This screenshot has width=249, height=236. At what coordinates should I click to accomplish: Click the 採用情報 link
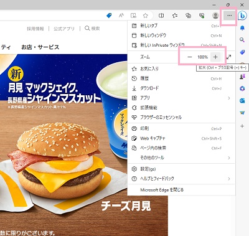35,29
